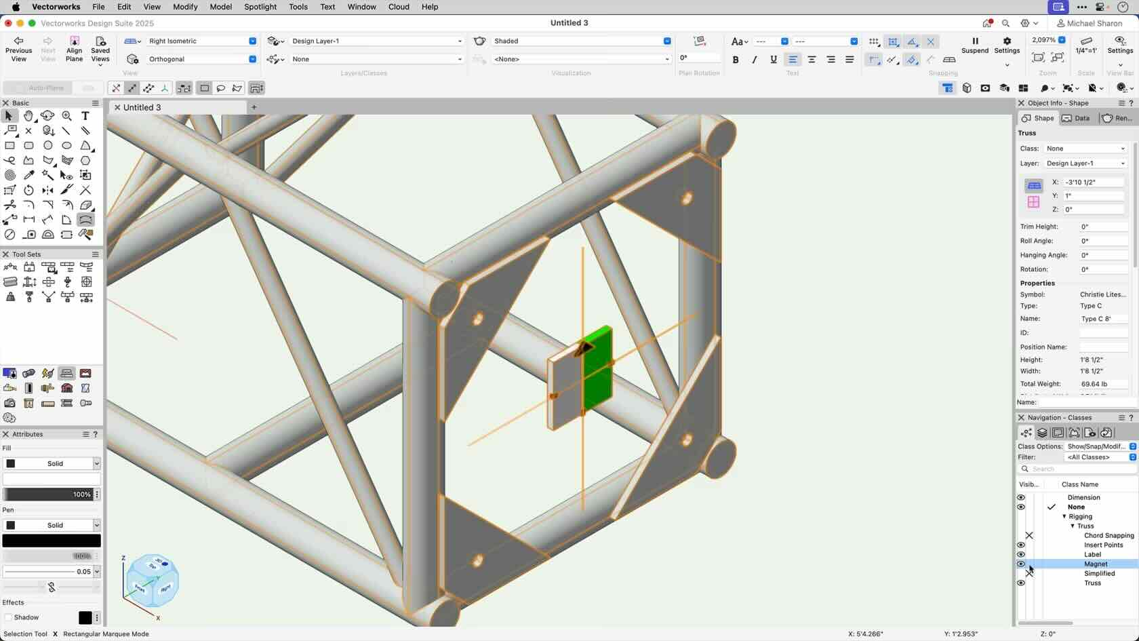
Task: Click the class Search field
Action: (x=1078, y=469)
